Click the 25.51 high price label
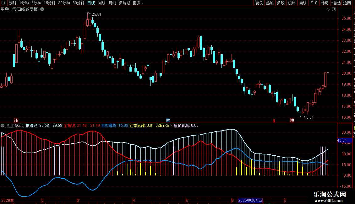This screenshot has height=204, width=355. click(x=96, y=14)
